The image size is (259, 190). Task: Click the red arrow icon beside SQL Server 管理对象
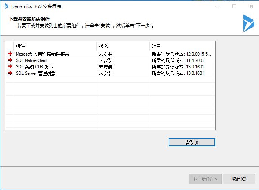pos(10,73)
